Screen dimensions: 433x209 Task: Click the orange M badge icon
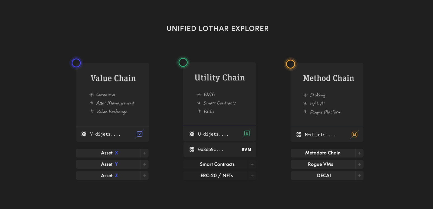(x=354, y=135)
